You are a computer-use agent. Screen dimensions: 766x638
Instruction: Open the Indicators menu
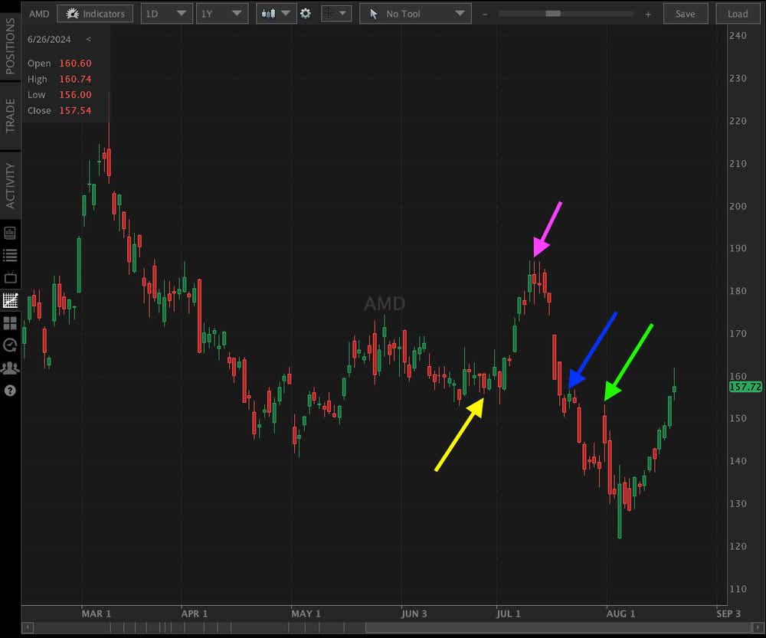point(95,14)
